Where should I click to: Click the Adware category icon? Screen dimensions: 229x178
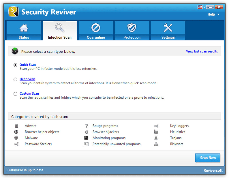point(16,126)
